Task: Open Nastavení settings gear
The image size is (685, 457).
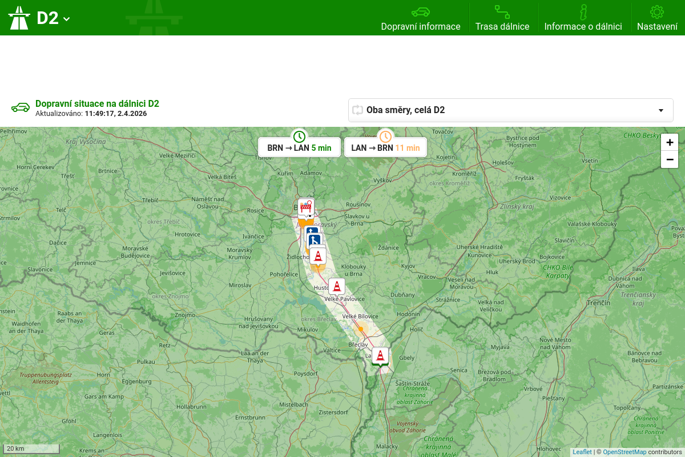Action: tap(657, 18)
